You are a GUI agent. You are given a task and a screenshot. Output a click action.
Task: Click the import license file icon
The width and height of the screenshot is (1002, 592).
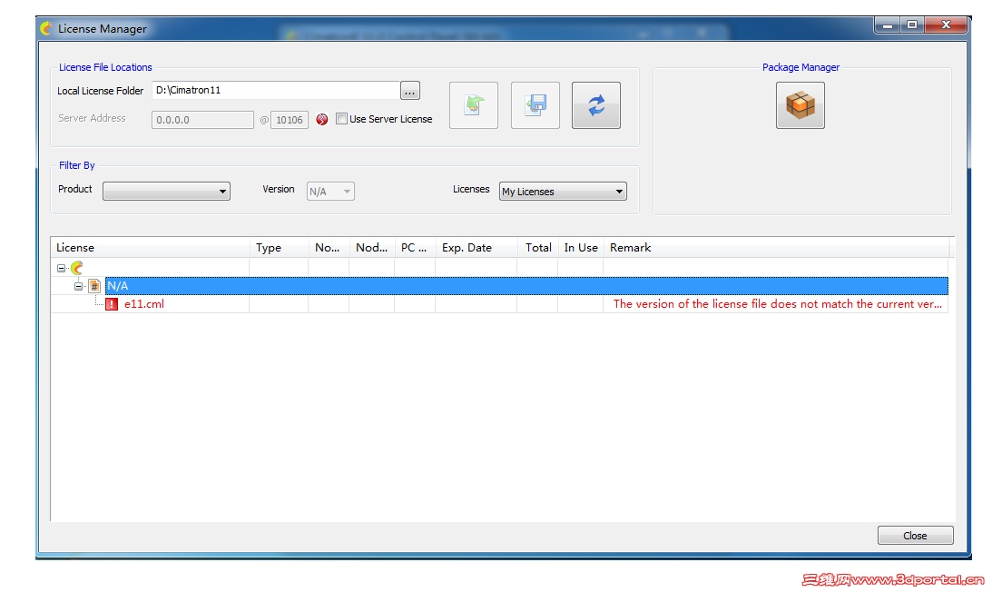pos(474,105)
